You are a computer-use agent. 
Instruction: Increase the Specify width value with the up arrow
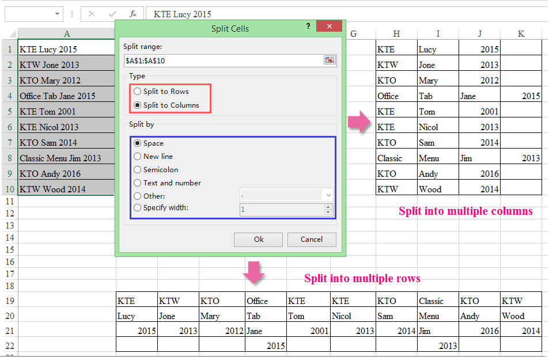pos(328,207)
